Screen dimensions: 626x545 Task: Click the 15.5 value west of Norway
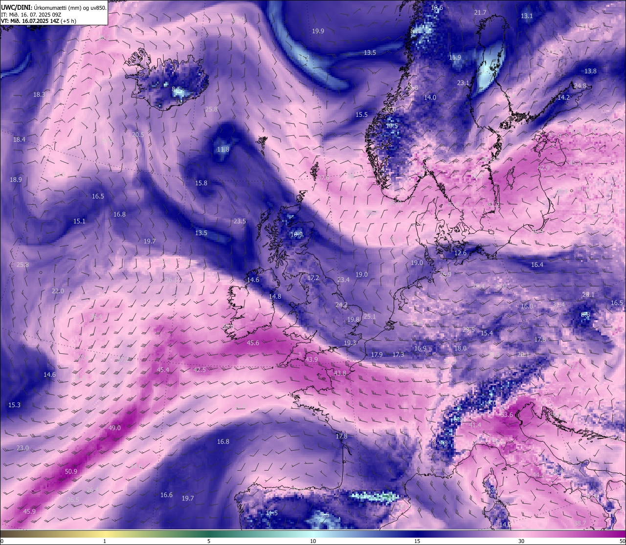pyautogui.click(x=361, y=114)
